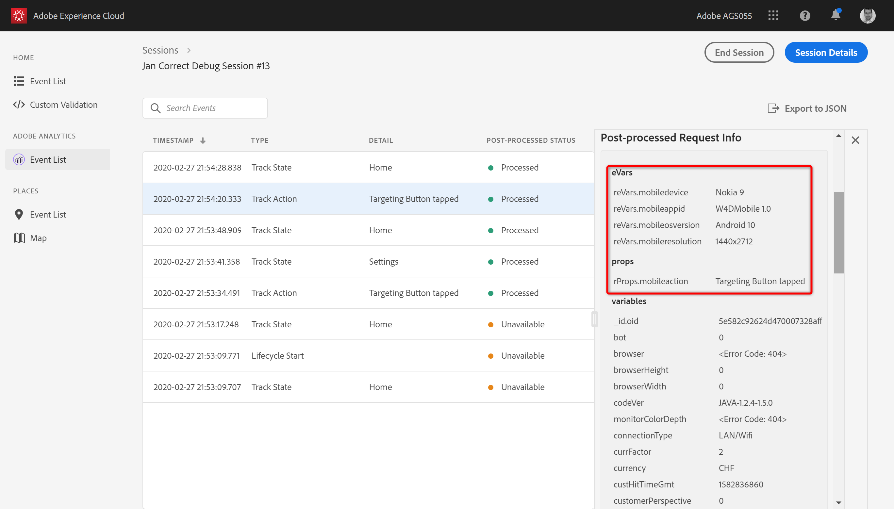Screen dimensions: 894x509
Task: Sort by Timestamp column arrow
Action: click(x=203, y=140)
